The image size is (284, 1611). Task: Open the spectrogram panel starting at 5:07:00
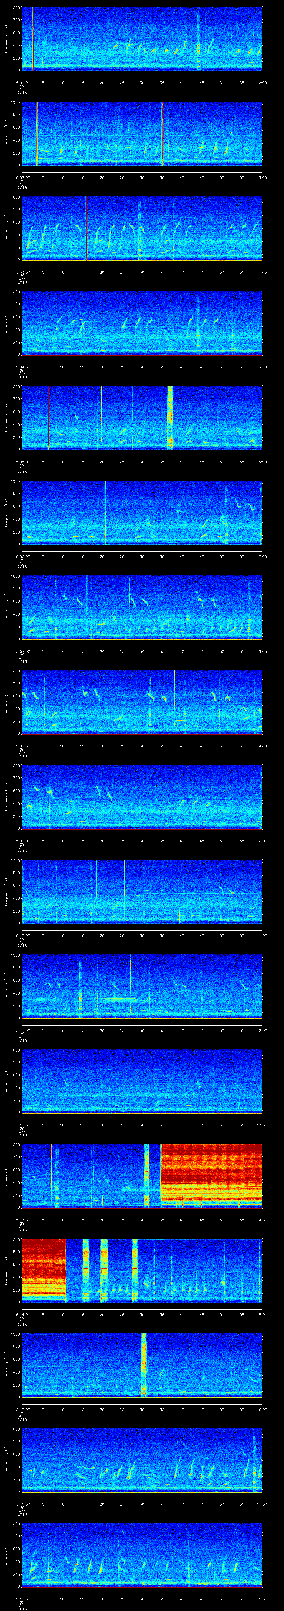[142, 607]
